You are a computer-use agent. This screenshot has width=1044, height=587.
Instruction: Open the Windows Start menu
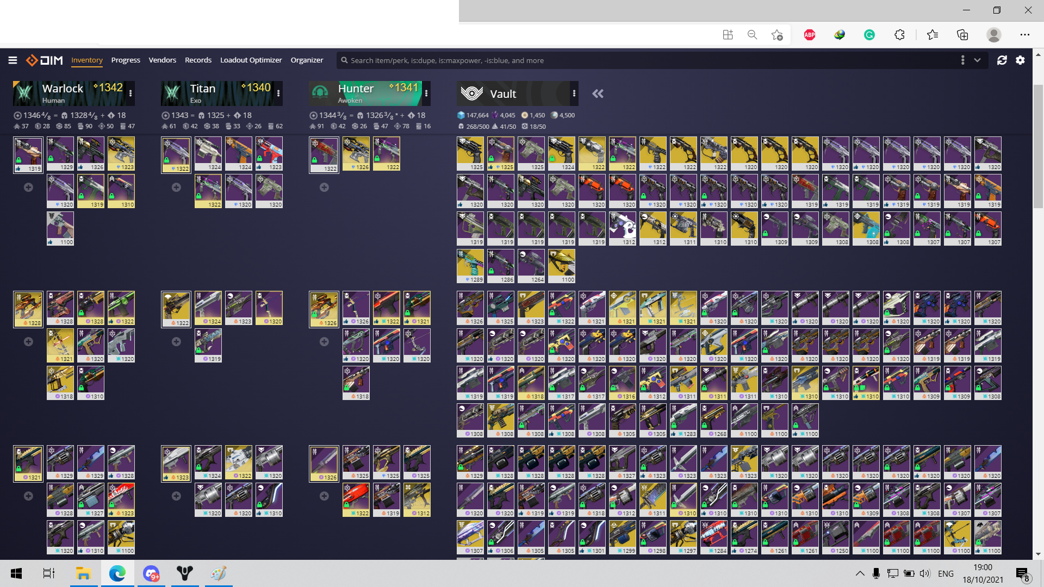16,573
